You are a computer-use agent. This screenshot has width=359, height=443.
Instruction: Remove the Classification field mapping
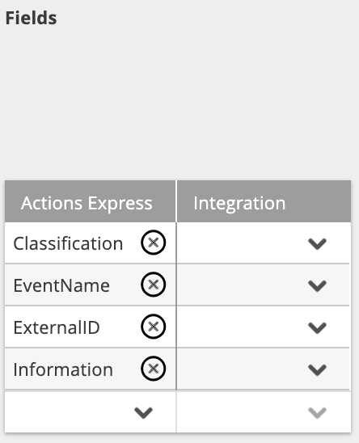tap(153, 243)
